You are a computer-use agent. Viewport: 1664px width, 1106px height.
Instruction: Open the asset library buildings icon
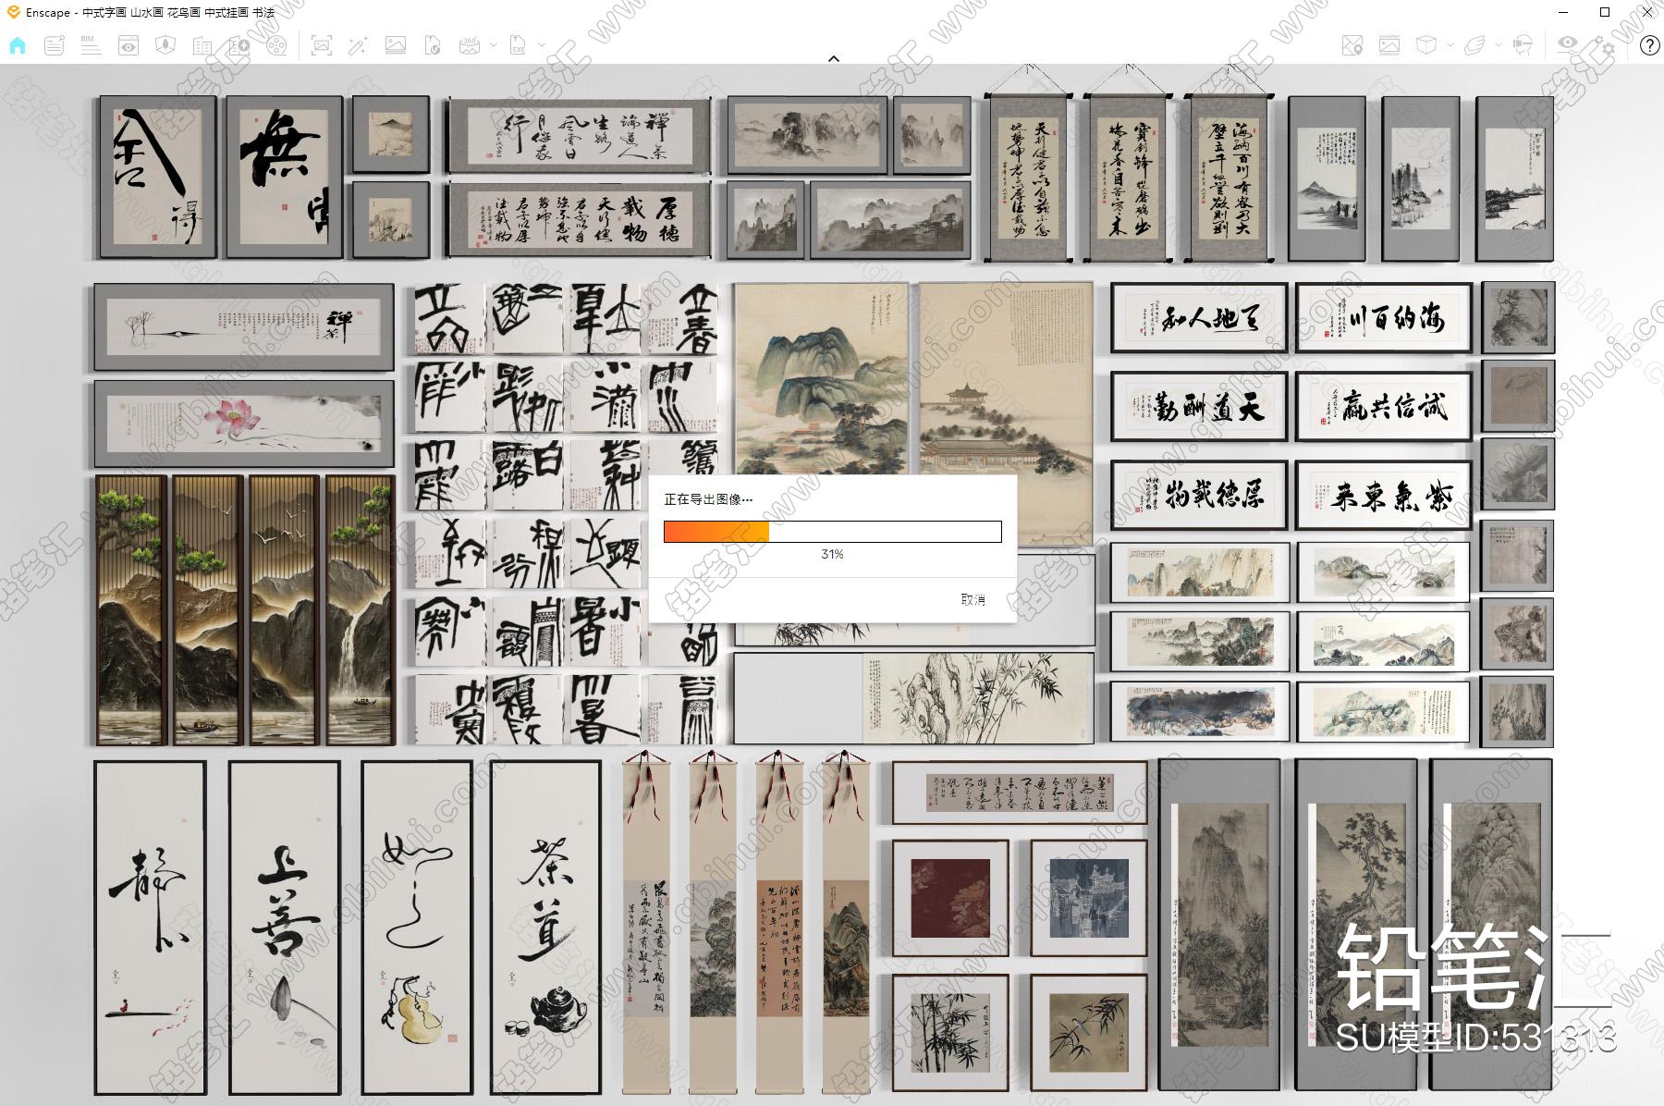[202, 44]
